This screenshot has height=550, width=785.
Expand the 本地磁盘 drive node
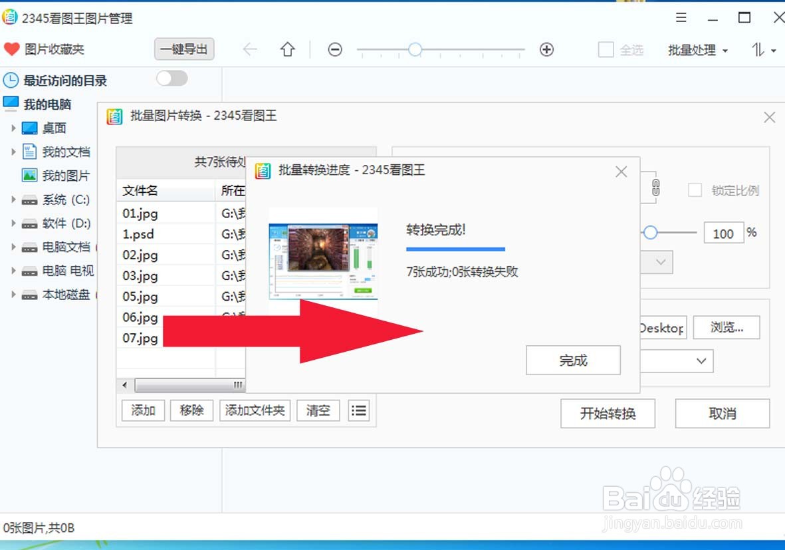(x=13, y=294)
